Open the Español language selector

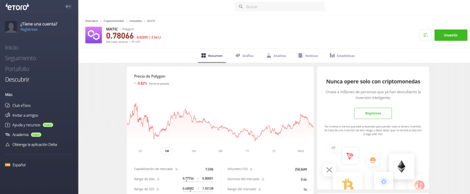[x=19, y=165]
